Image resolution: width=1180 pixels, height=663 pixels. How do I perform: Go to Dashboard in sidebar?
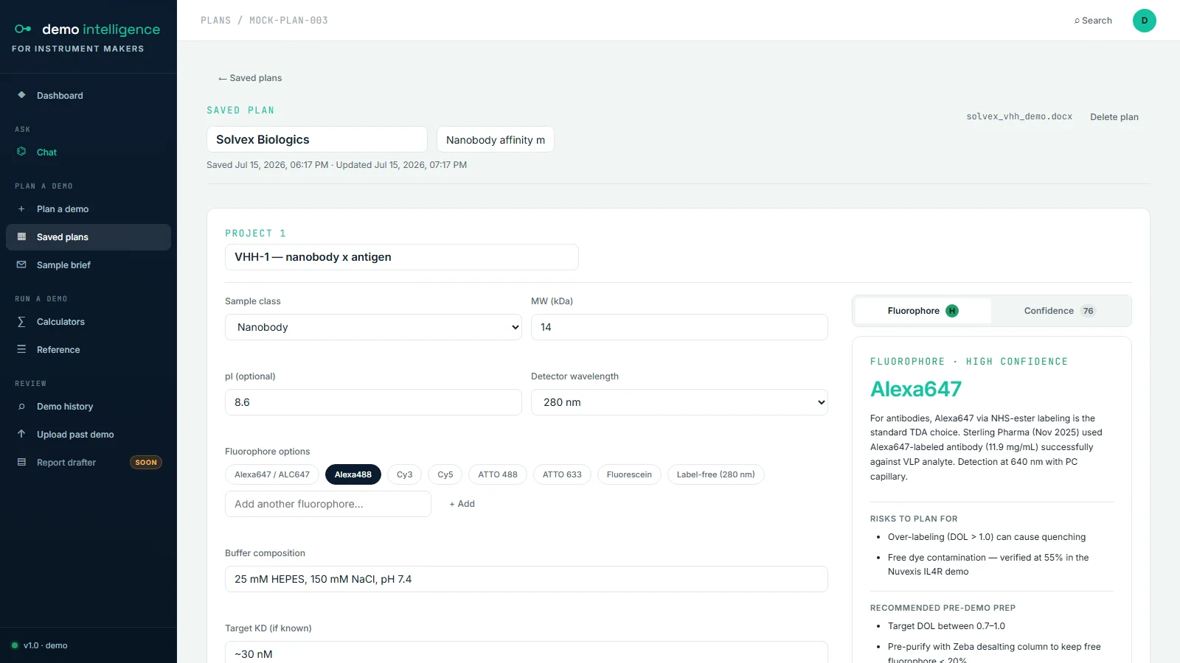tap(88, 96)
